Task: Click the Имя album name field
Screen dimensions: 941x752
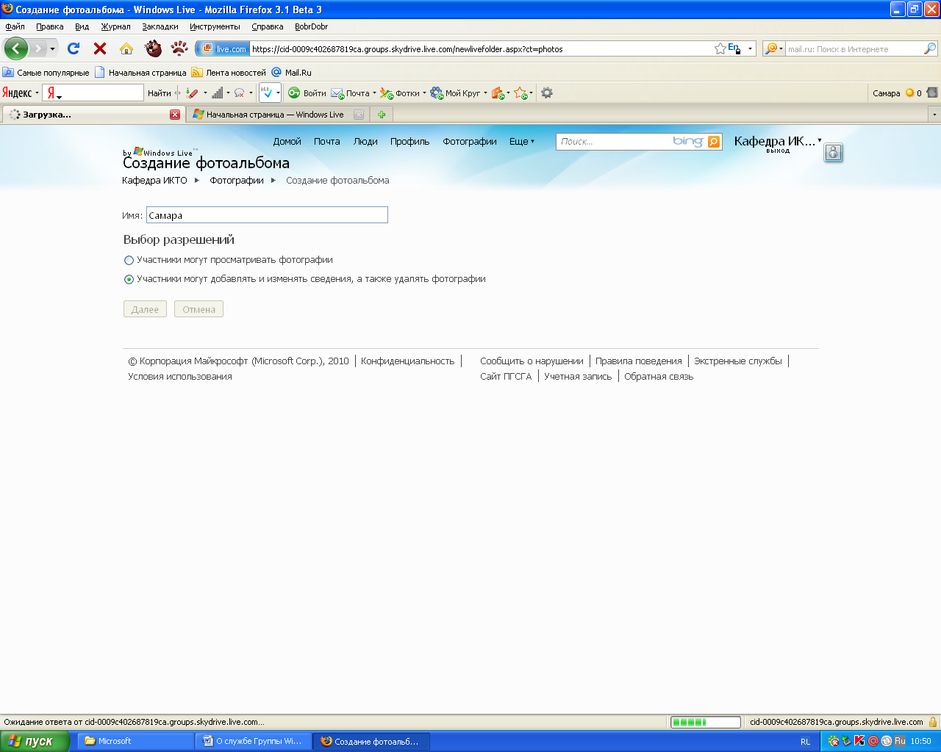Action: pyautogui.click(x=267, y=215)
